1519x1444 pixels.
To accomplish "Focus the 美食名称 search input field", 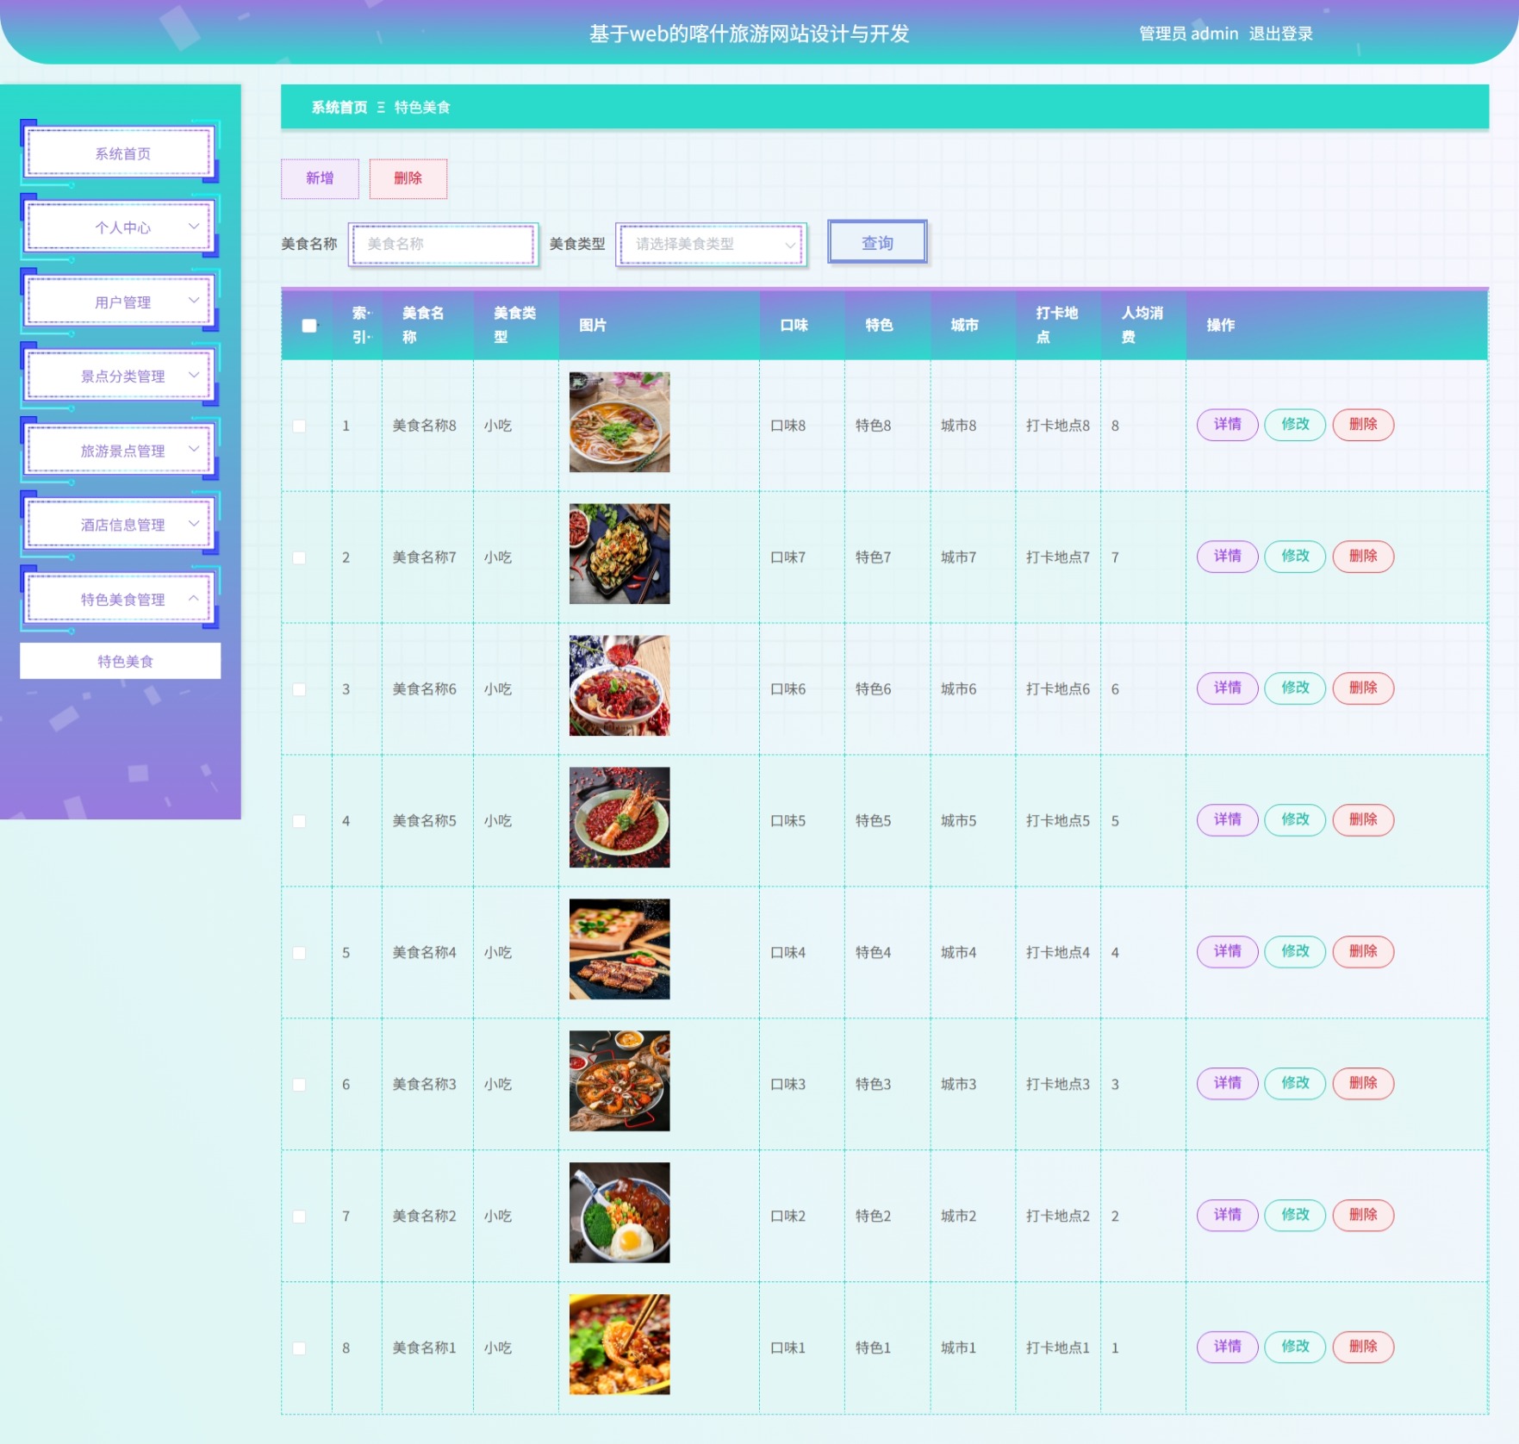I will pyautogui.click(x=443, y=244).
